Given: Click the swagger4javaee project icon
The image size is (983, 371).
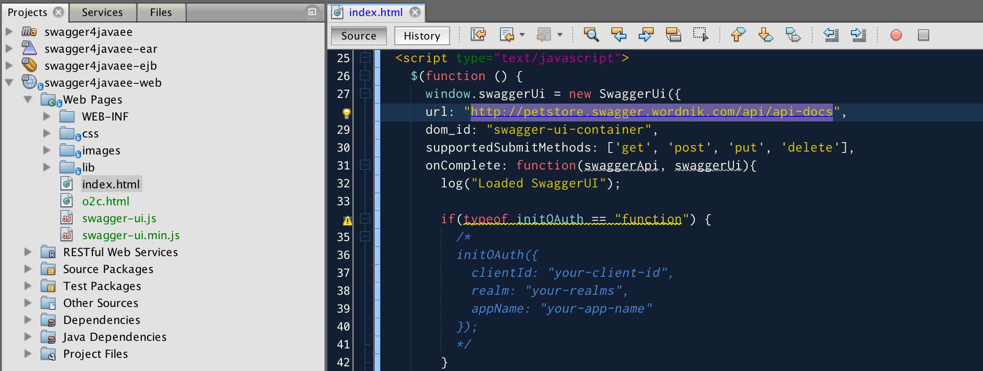Looking at the screenshot, I should (29, 32).
